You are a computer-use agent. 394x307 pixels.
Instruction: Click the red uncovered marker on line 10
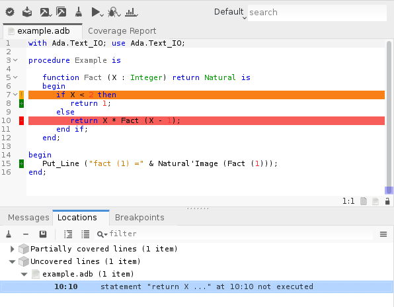[x=21, y=120]
